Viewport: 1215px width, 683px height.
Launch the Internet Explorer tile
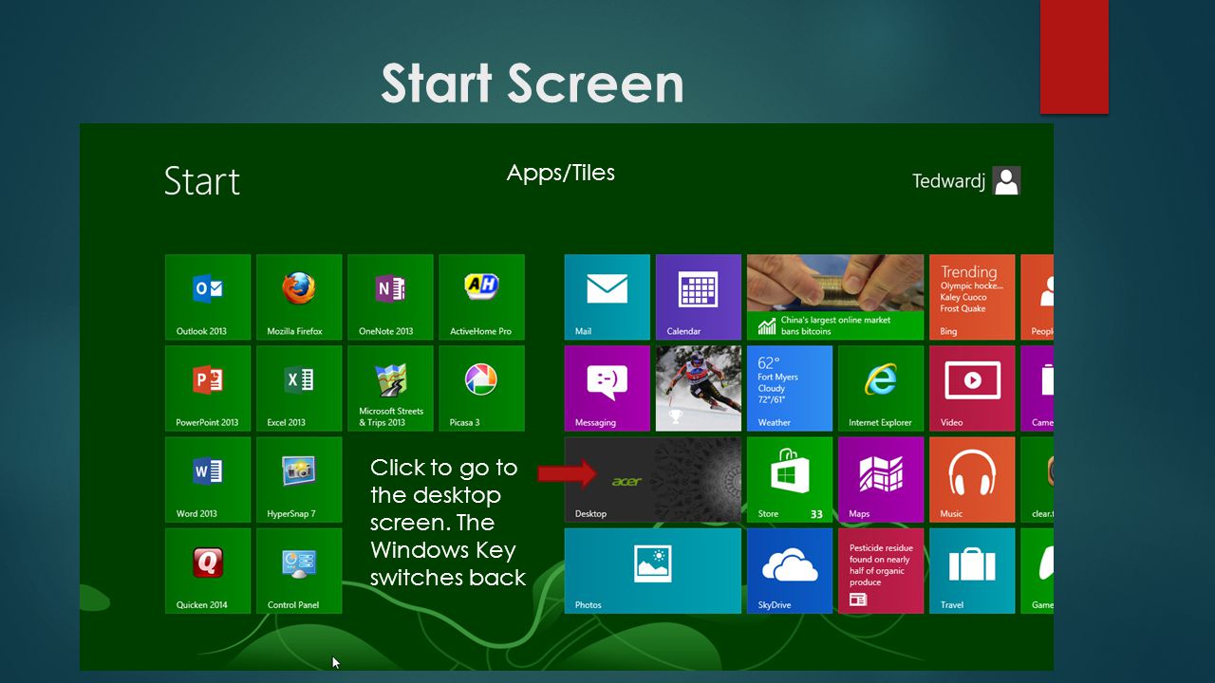click(881, 388)
